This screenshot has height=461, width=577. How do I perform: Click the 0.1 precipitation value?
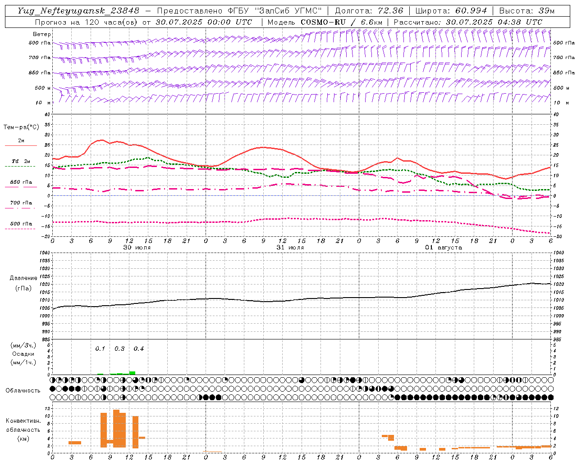point(100,349)
